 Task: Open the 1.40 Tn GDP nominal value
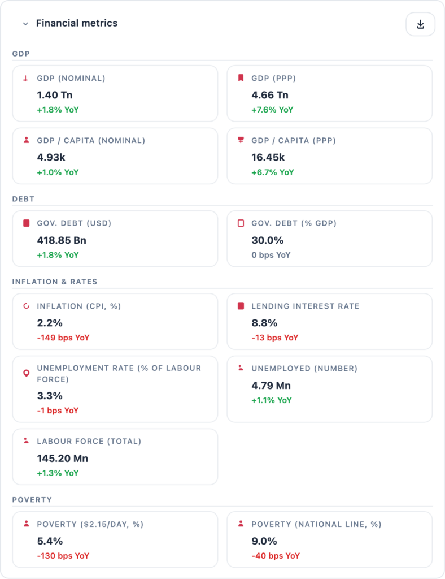[55, 95]
